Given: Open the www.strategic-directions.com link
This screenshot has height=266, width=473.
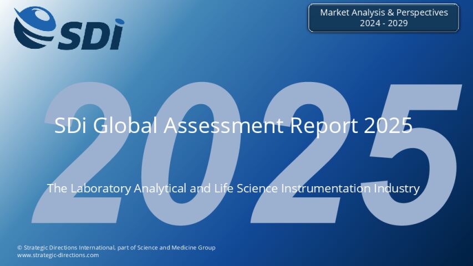Looking at the screenshot, I should 58,255.
